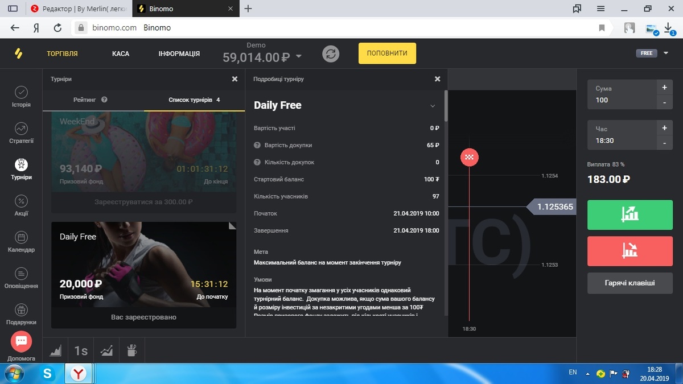The width and height of the screenshot is (683, 384).
Task: Close the Подробиці турніру panel
Action: (x=437, y=79)
